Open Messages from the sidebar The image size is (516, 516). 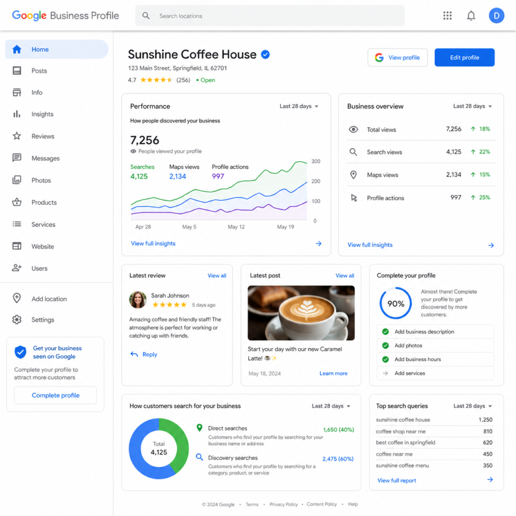[56, 158]
